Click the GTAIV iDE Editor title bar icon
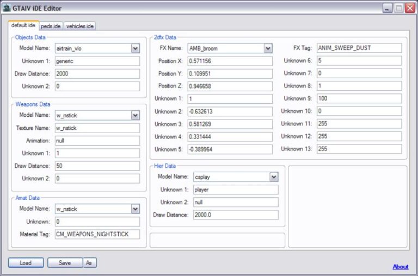 point(7,9)
